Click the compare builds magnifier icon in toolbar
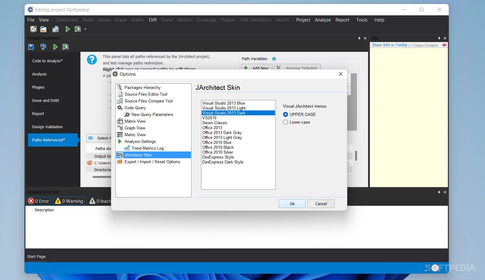 click(56, 29)
